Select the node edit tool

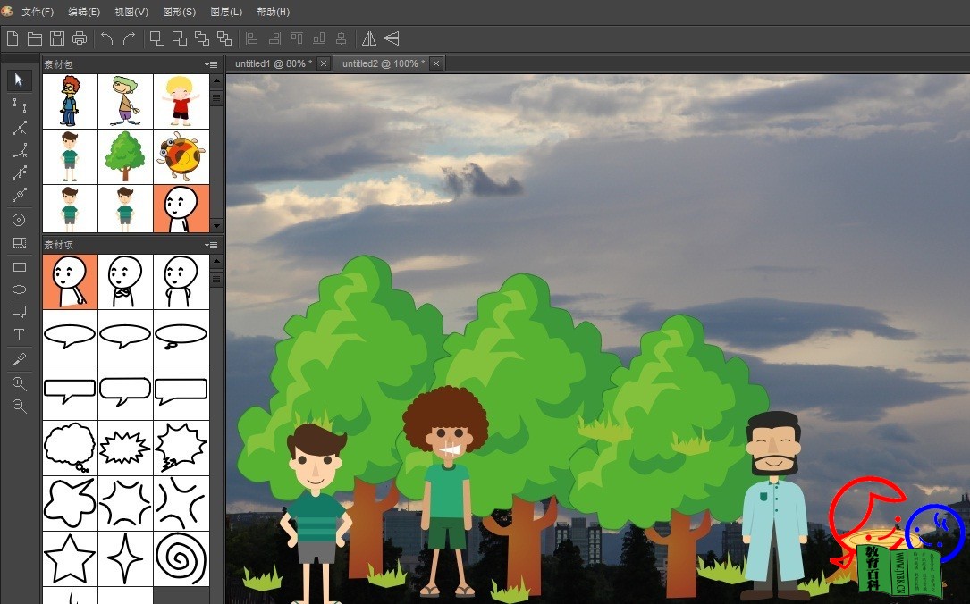click(x=19, y=105)
